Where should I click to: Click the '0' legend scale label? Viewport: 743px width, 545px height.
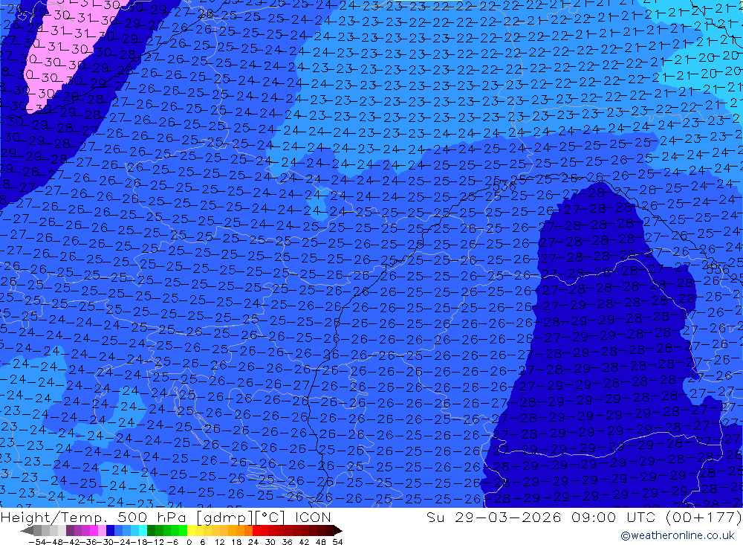tap(189, 542)
